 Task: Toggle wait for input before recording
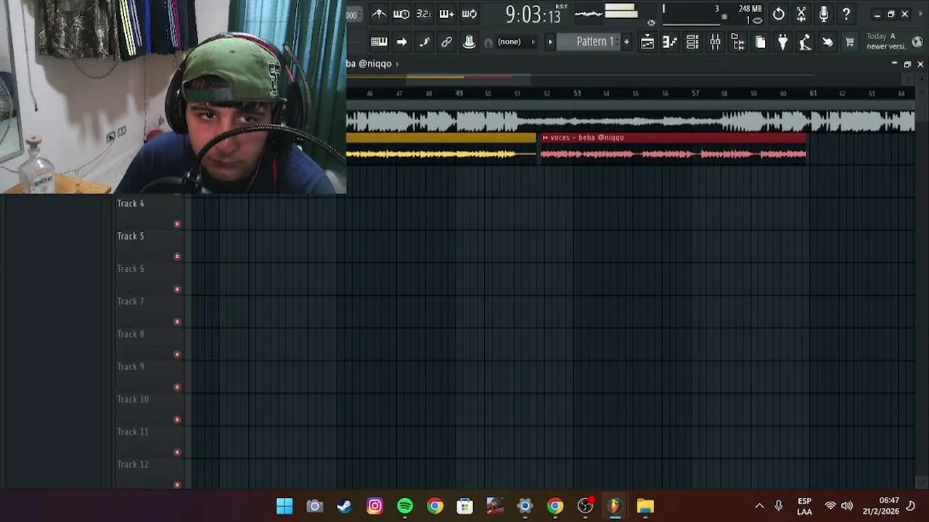point(401,14)
